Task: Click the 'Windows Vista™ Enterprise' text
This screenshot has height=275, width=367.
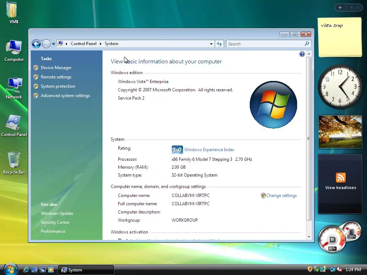Action: coord(143,82)
